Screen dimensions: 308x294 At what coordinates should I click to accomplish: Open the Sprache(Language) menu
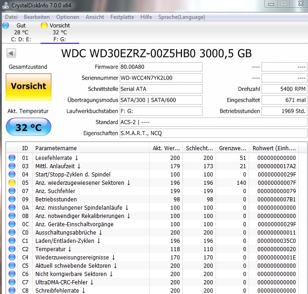tap(182, 17)
